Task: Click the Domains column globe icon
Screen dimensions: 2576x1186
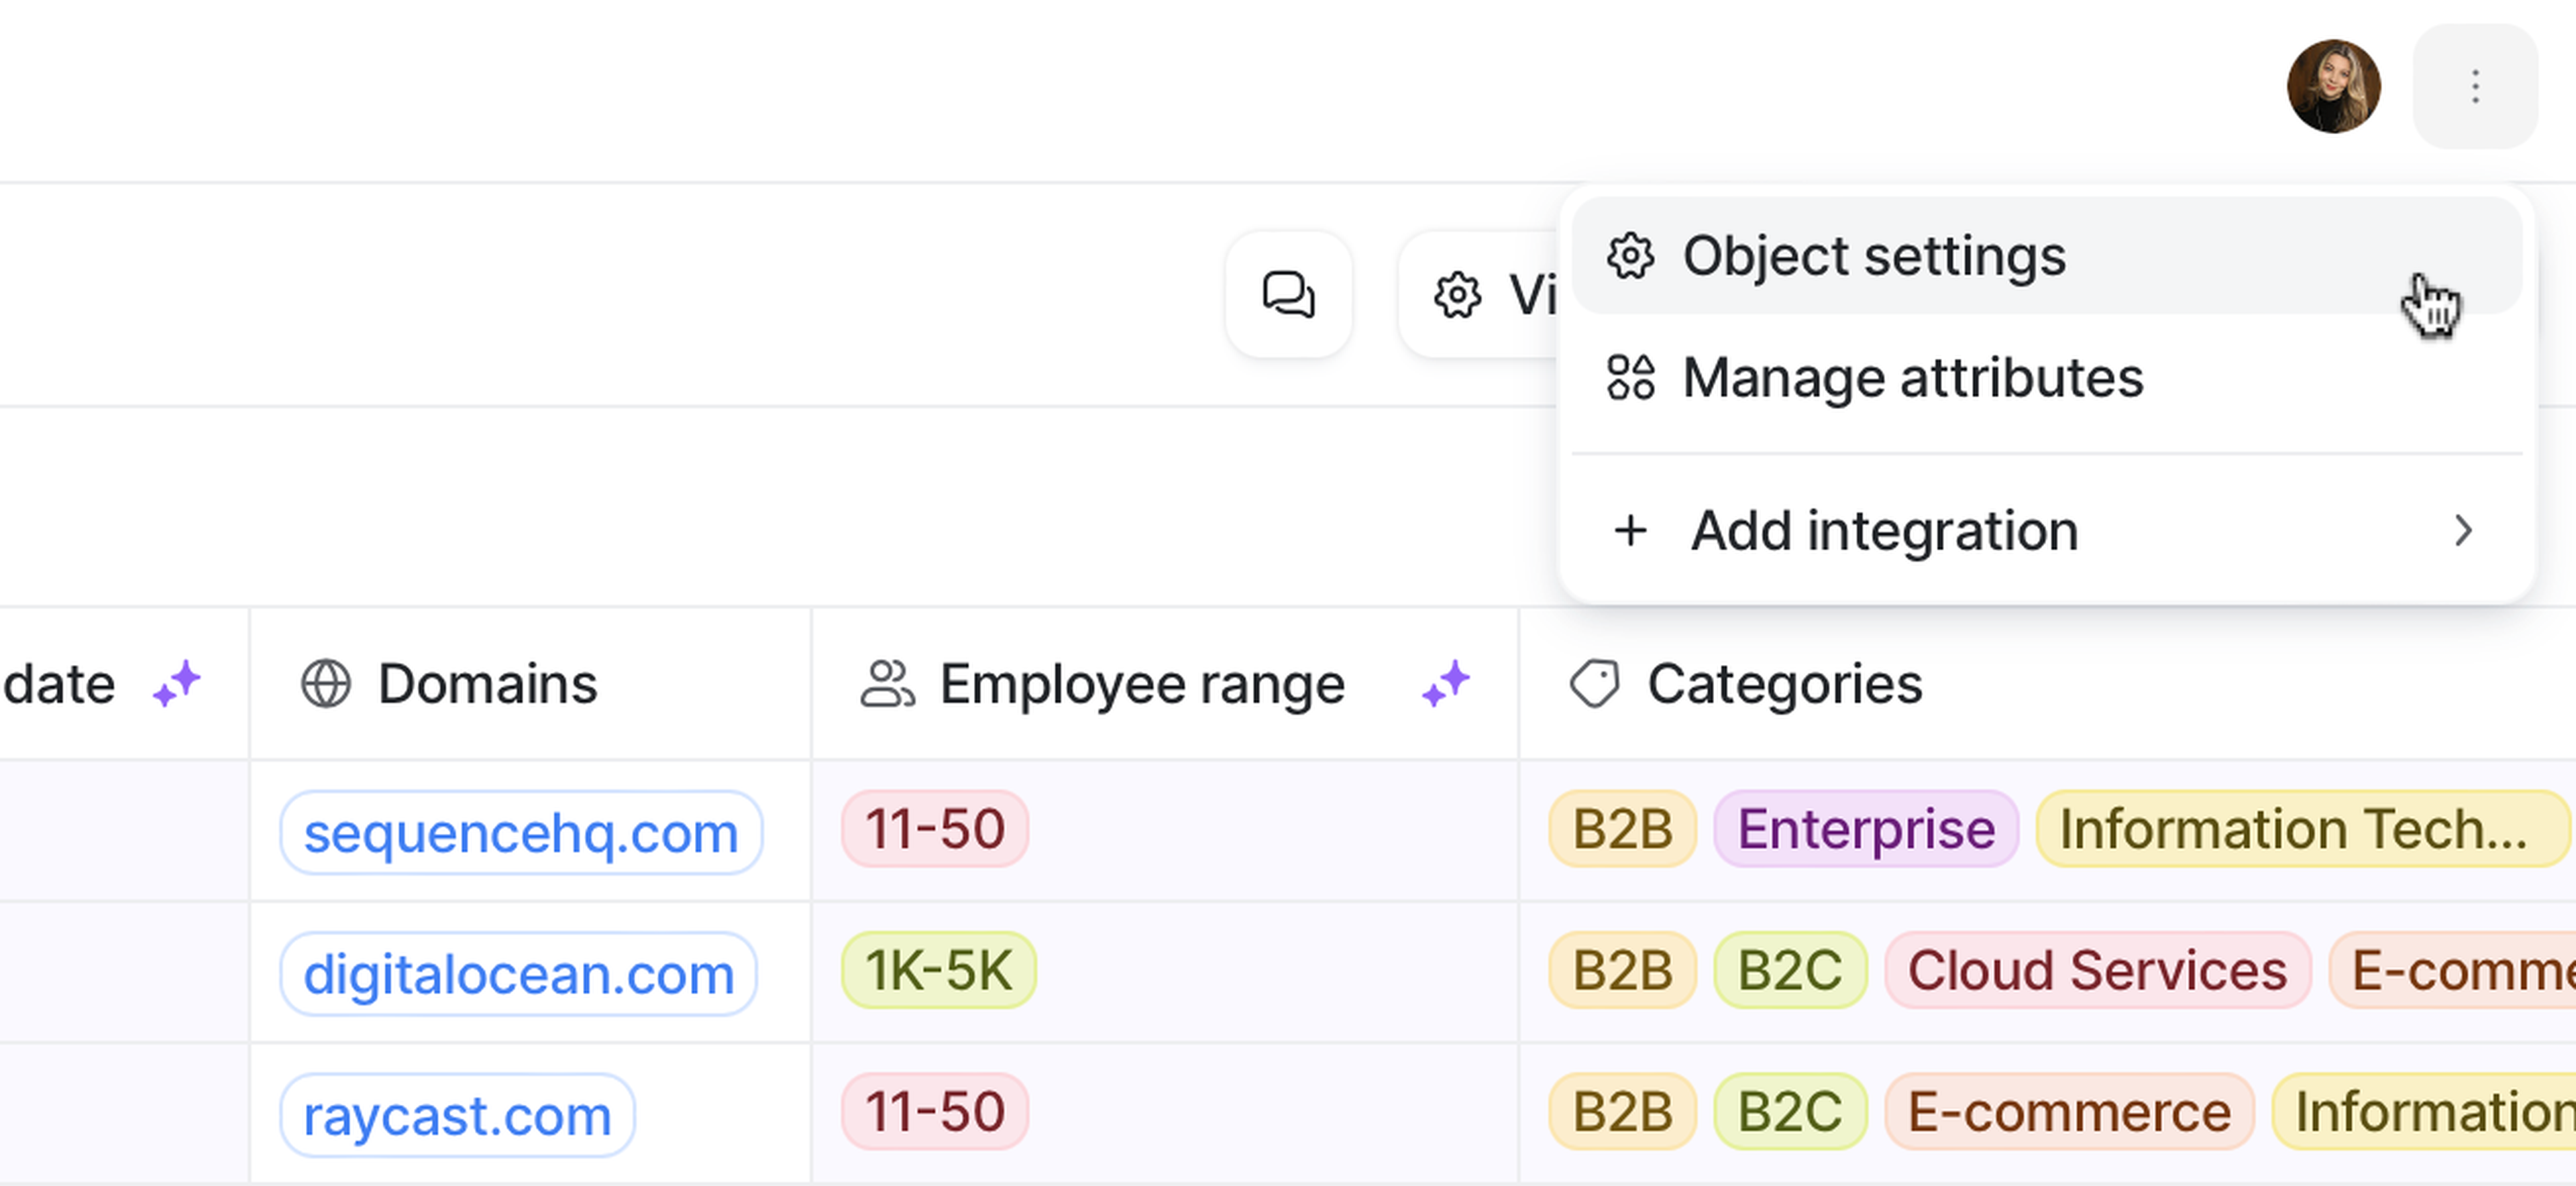Action: pos(326,685)
